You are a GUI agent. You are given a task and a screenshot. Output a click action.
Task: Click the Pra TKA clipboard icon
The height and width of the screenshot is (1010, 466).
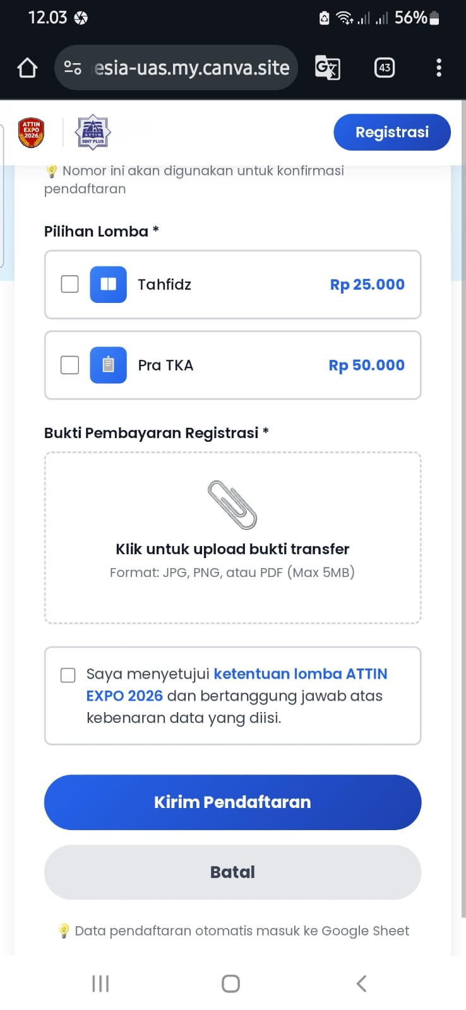109,365
